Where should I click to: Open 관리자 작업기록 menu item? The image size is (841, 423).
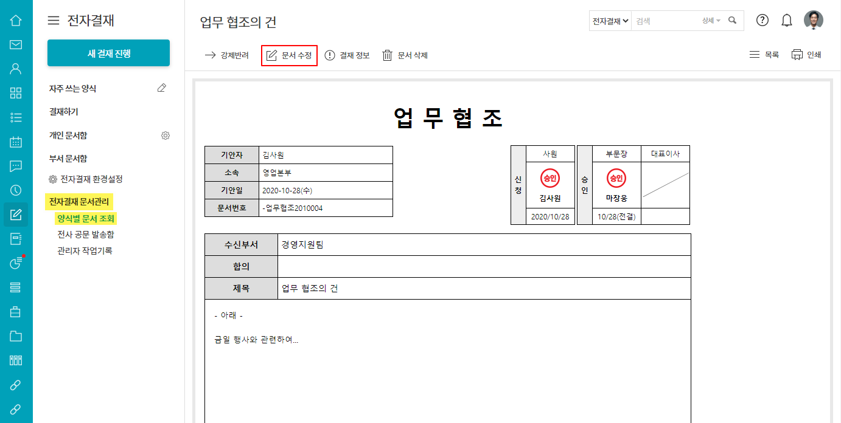[x=85, y=250]
